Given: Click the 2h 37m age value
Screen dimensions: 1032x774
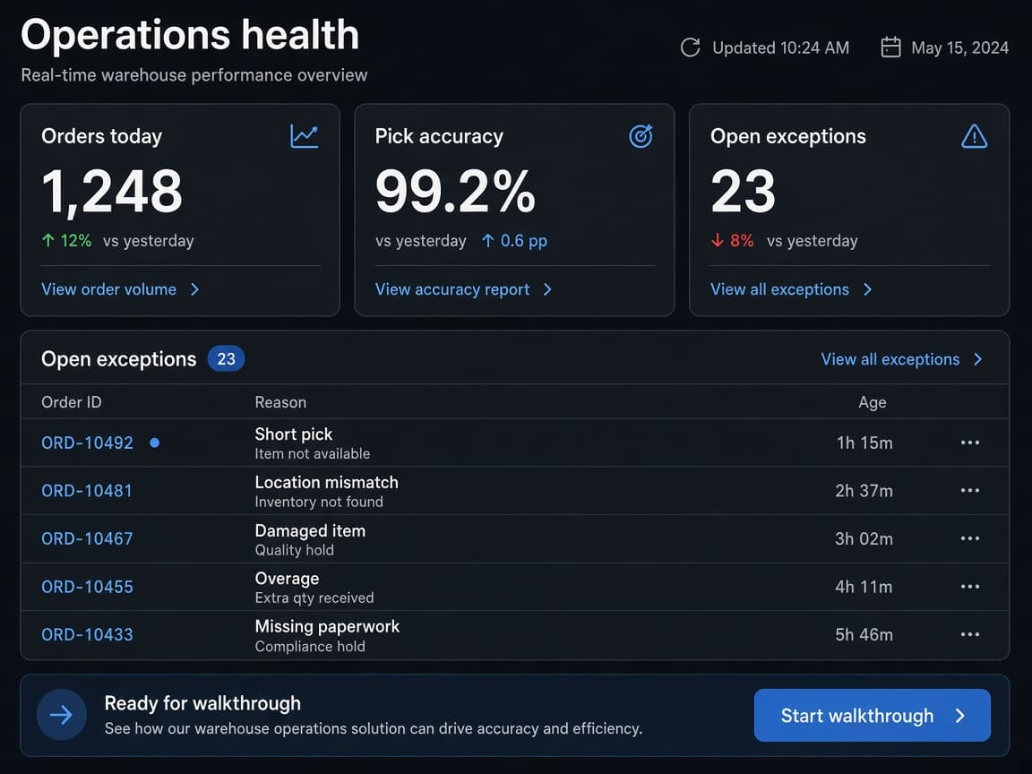Looking at the screenshot, I should [864, 491].
